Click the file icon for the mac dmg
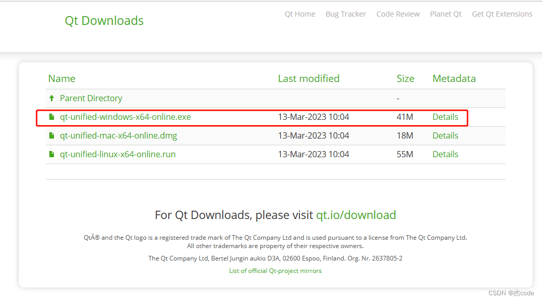Viewport: 542px width, 301px height. click(x=52, y=135)
